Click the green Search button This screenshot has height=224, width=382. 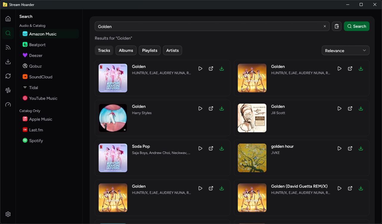(357, 26)
